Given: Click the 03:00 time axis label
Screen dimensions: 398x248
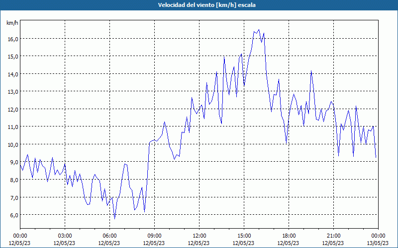Looking at the screenshot, I should coord(65,236).
